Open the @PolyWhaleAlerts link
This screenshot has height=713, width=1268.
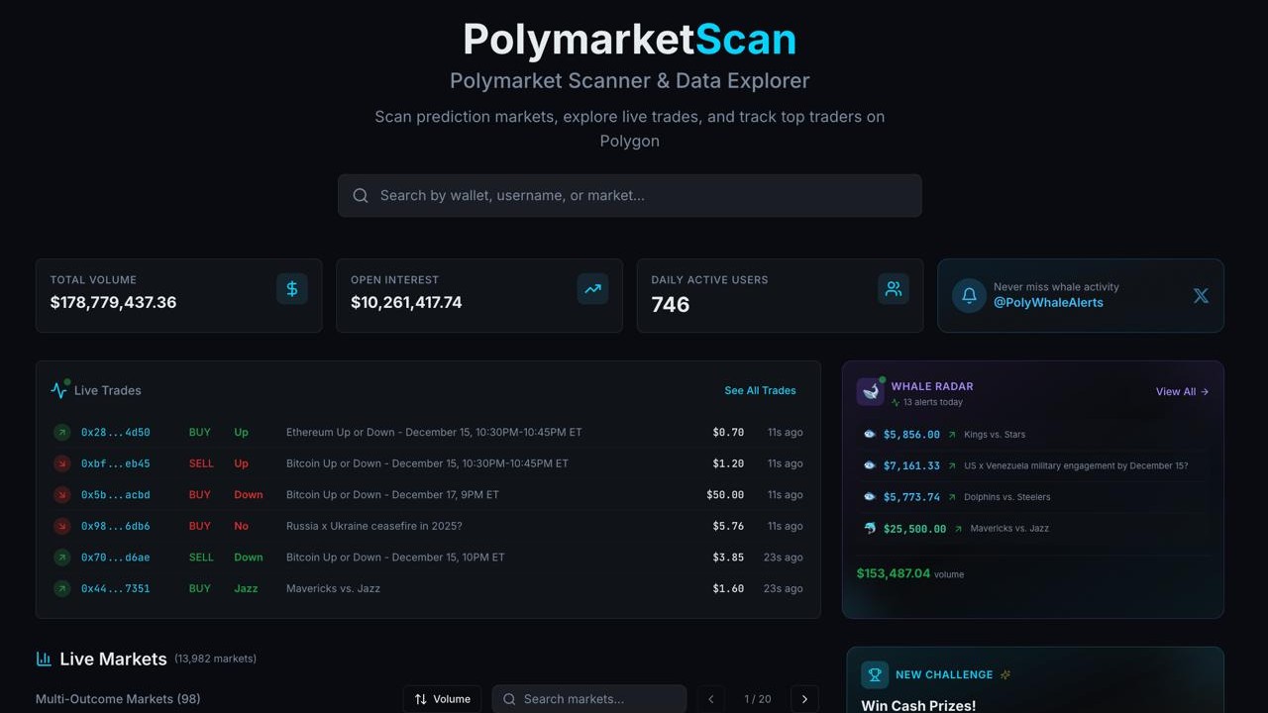coord(1048,303)
